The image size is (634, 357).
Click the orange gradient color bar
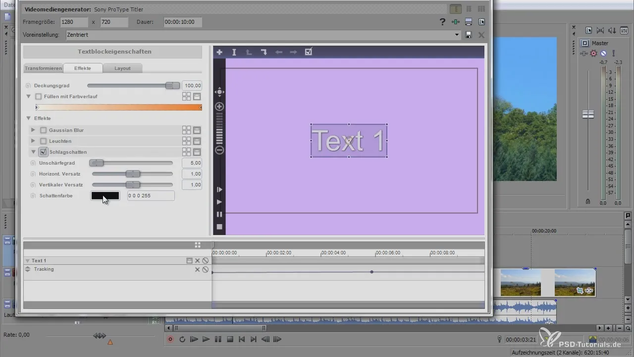coord(119,107)
